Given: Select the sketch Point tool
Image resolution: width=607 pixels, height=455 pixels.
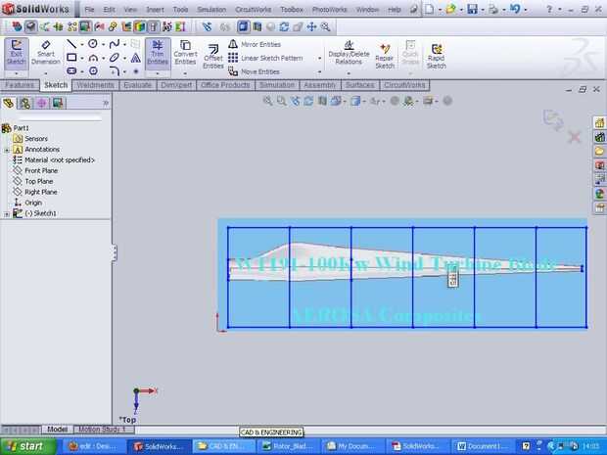Looking at the screenshot, I should 135,71.
